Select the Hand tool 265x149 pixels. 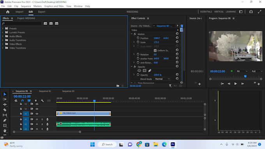[x=5, y=131]
